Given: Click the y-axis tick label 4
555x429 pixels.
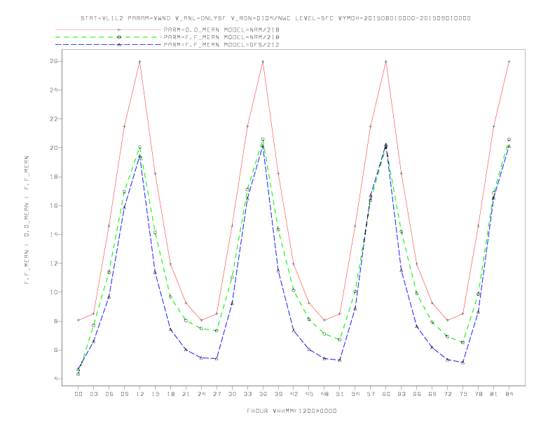Looking at the screenshot, I should (55, 379).
